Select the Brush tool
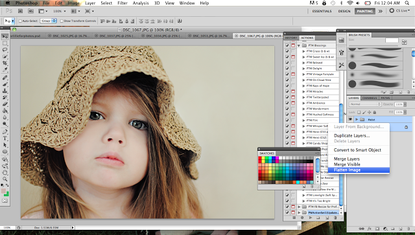Viewport: 415px width, 235px height. (x=5, y=84)
